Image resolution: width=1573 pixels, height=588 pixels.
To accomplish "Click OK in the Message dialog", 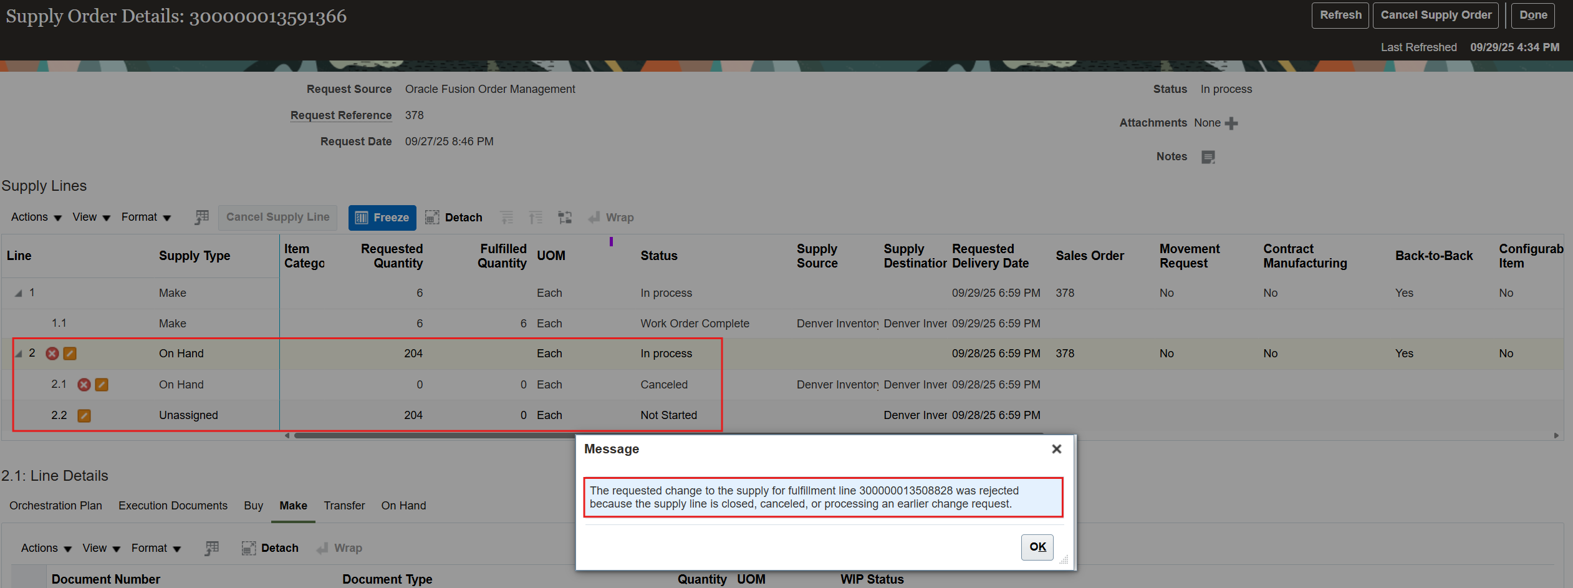I will (x=1037, y=547).
